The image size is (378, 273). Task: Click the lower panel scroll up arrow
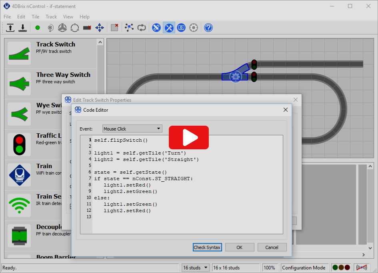[x=370, y=167]
